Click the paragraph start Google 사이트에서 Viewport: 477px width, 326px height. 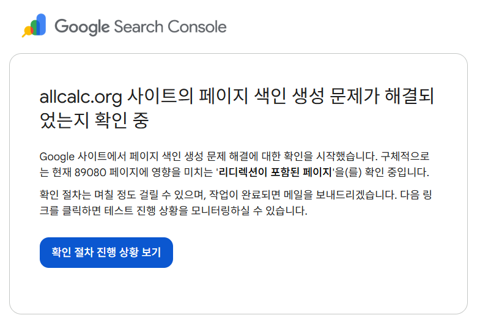point(78,155)
